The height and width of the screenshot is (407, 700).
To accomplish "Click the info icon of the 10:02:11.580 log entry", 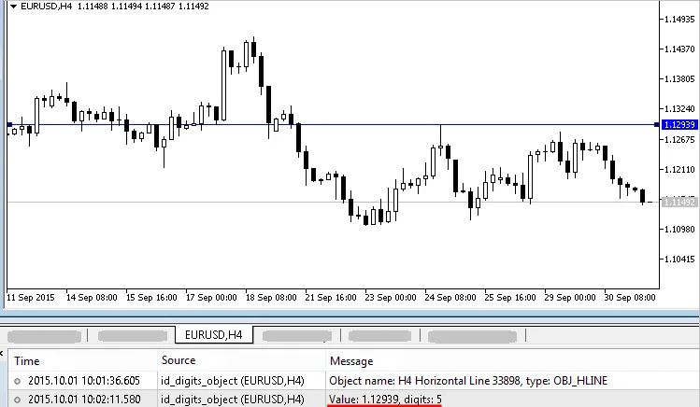I will pyautogui.click(x=18, y=400).
